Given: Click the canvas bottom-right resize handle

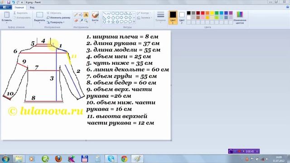Looking at the screenshot, I should (171, 140).
